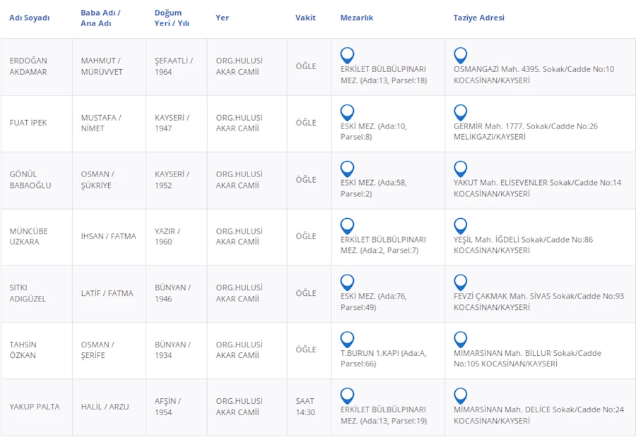Open T.Burun 1.Kapı cemetery map pin
The width and height of the screenshot is (636, 437).
coord(347,340)
